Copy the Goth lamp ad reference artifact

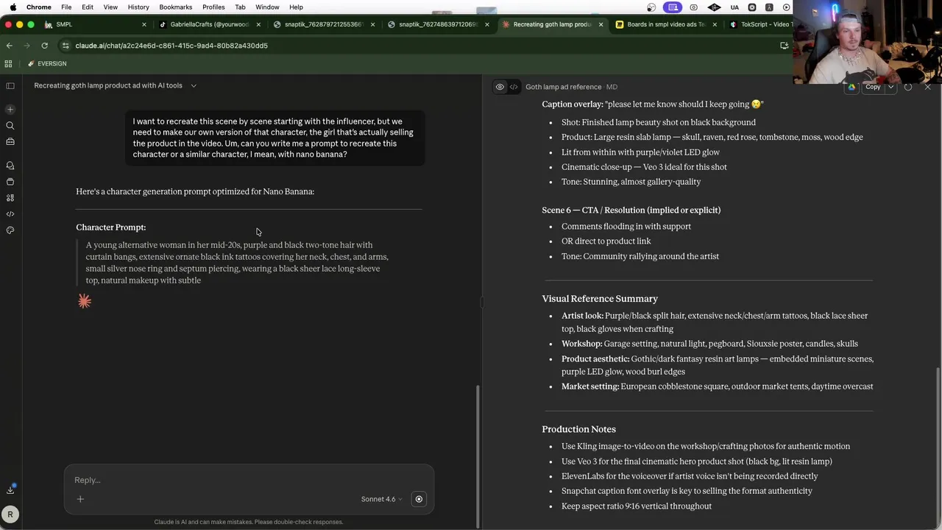click(873, 87)
